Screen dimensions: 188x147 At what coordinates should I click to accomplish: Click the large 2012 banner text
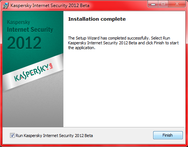point(24,43)
